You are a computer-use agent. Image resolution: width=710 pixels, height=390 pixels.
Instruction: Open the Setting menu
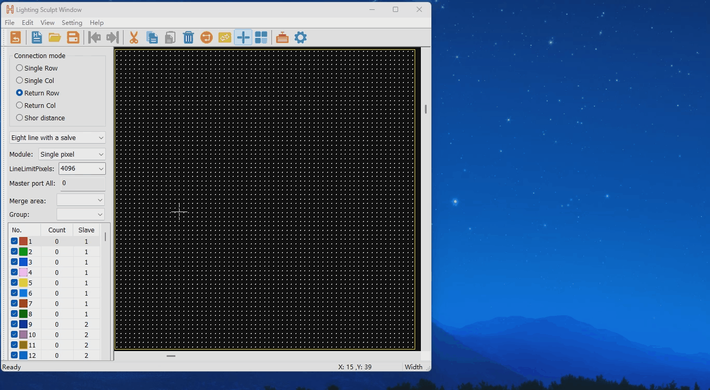click(x=72, y=23)
